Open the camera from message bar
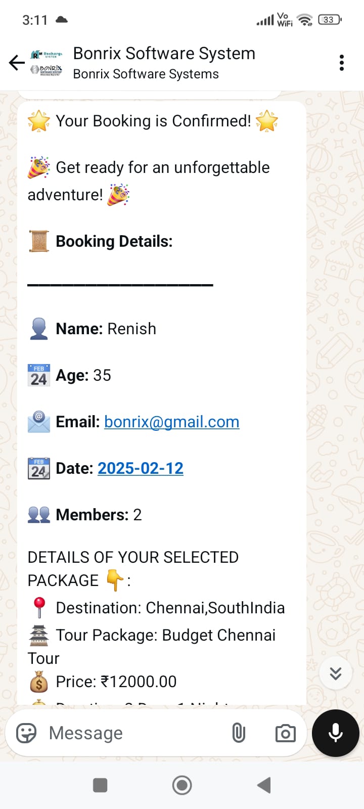 tap(285, 733)
